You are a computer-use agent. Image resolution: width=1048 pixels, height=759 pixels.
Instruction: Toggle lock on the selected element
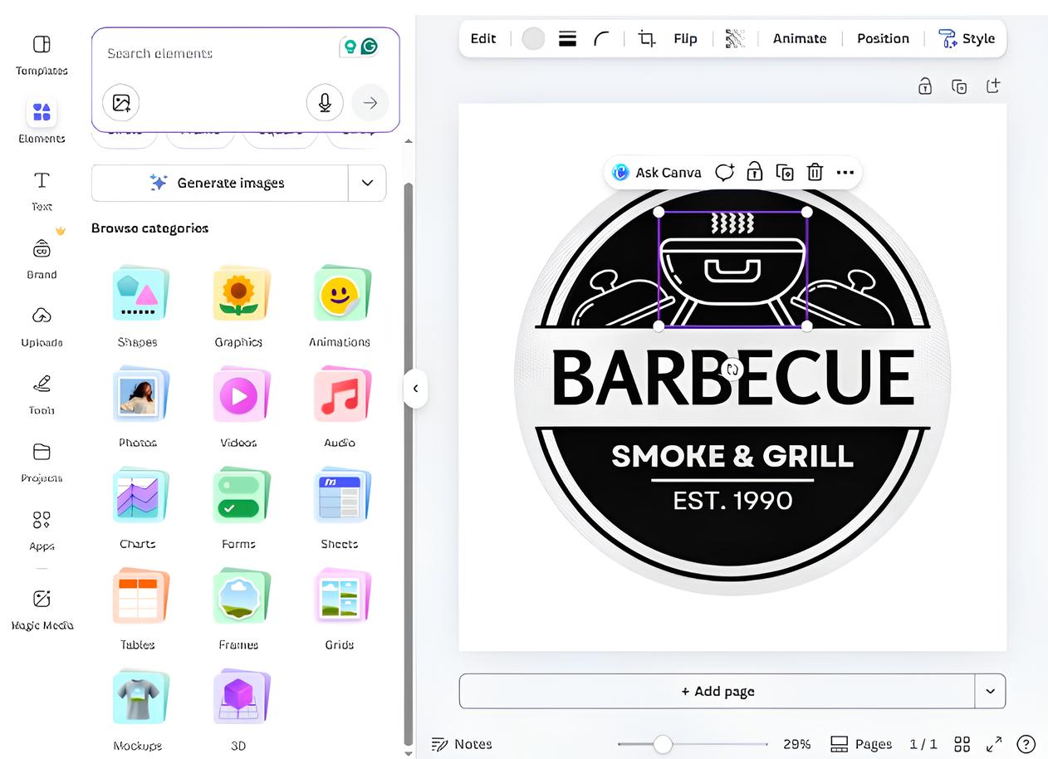coord(754,173)
